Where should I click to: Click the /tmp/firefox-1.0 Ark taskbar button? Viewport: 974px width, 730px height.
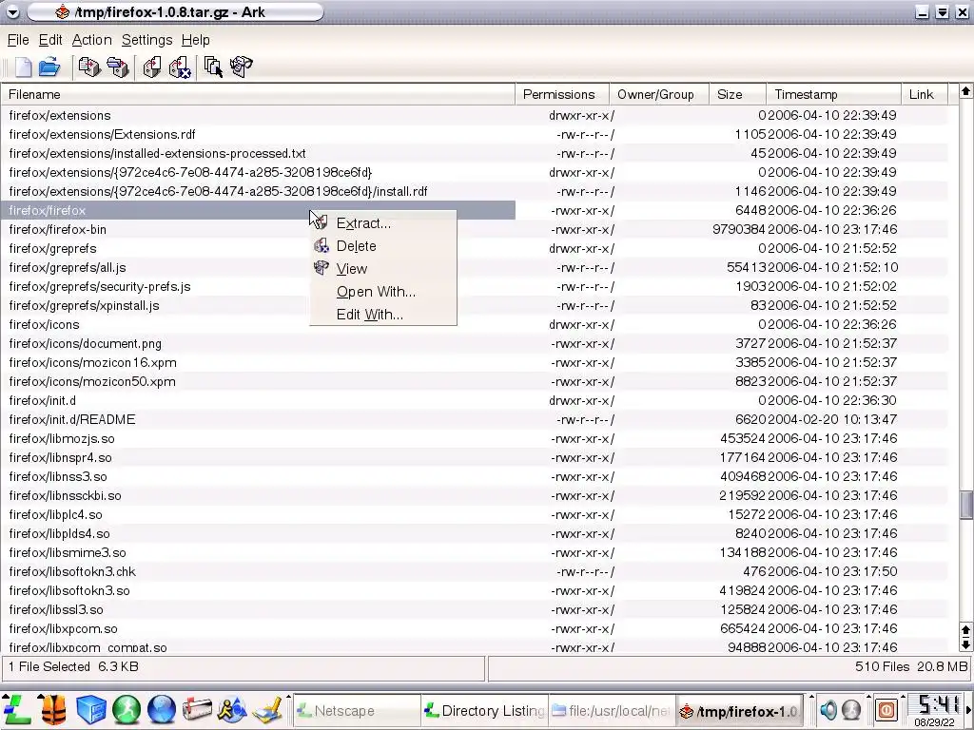click(739, 711)
